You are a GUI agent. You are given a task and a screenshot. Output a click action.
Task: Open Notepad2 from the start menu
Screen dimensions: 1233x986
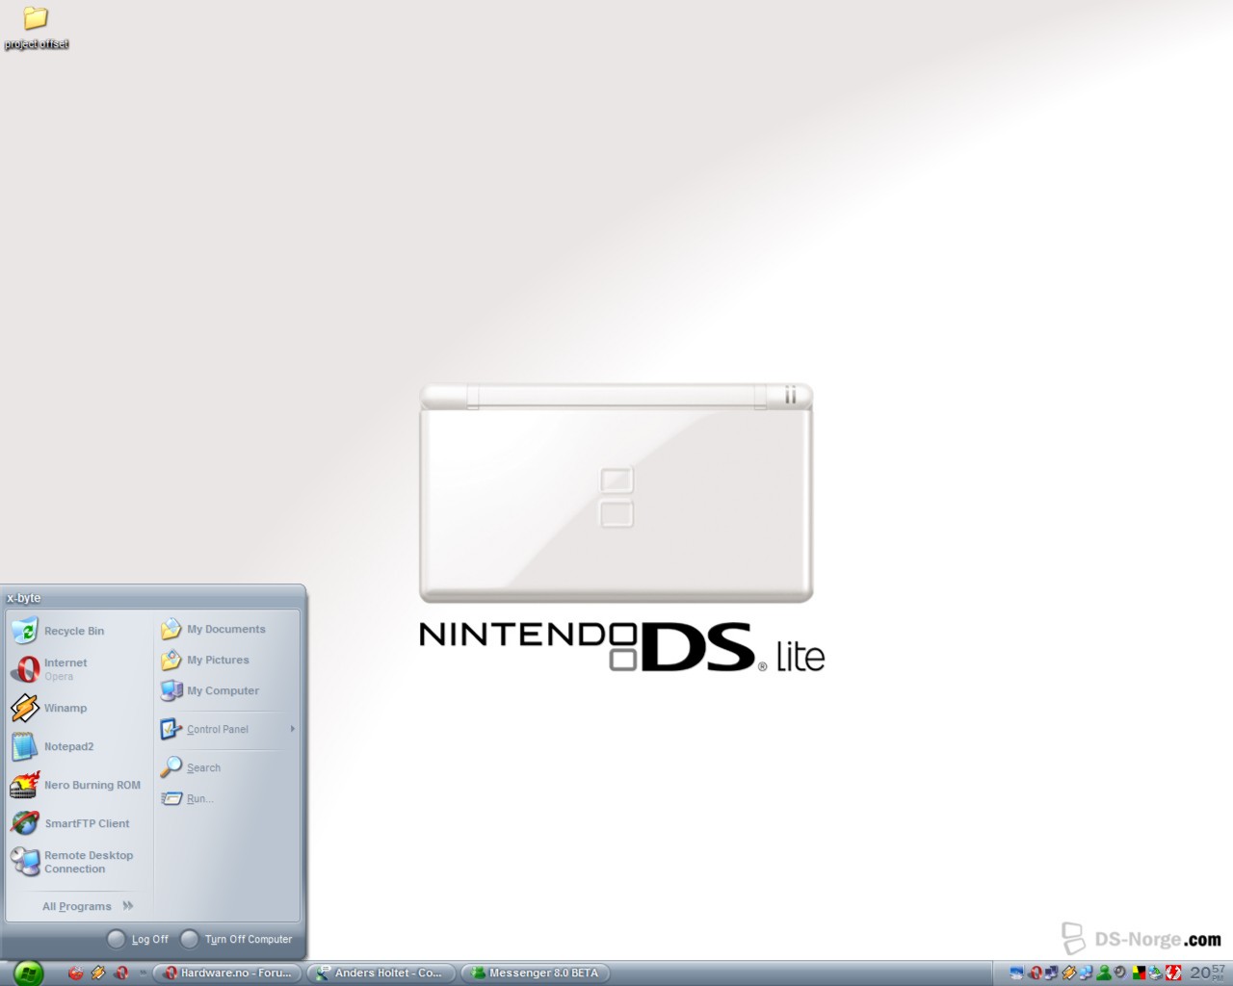pyautogui.click(x=80, y=746)
